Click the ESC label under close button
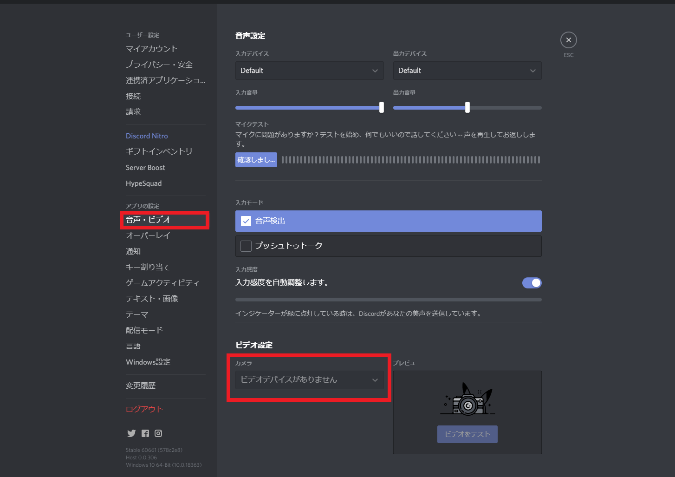Screen dimensions: 675x477 click(569, 55)
